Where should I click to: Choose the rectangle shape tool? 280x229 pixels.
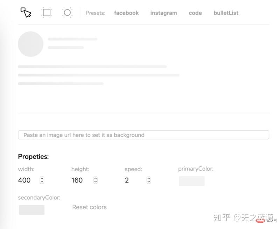coord(47,13)
